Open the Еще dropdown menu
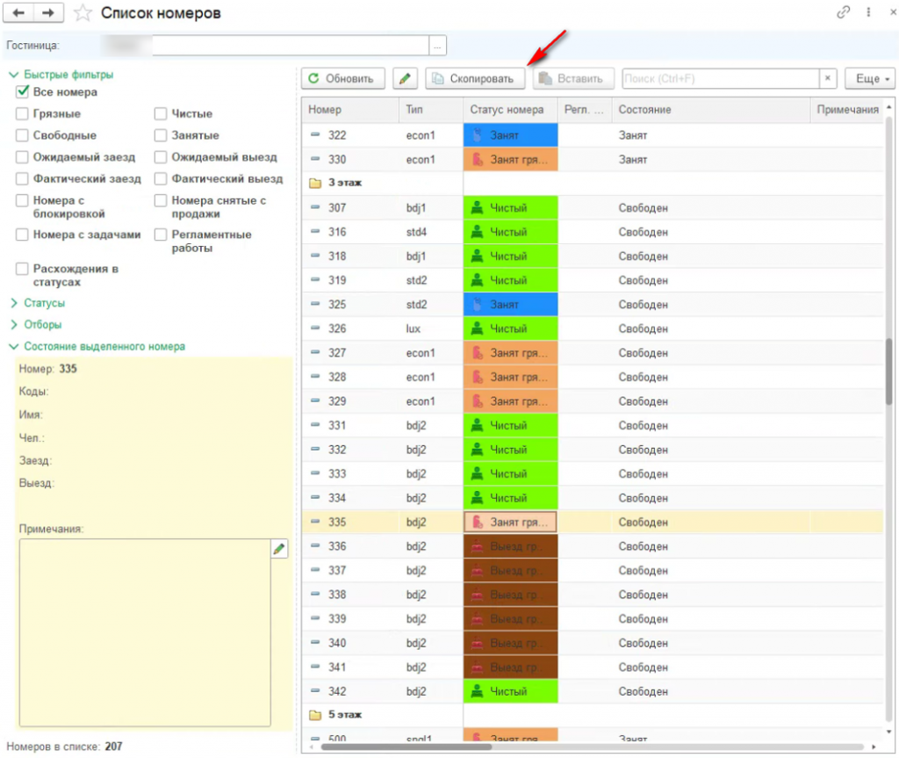899x758 pixels. point(869,79)
